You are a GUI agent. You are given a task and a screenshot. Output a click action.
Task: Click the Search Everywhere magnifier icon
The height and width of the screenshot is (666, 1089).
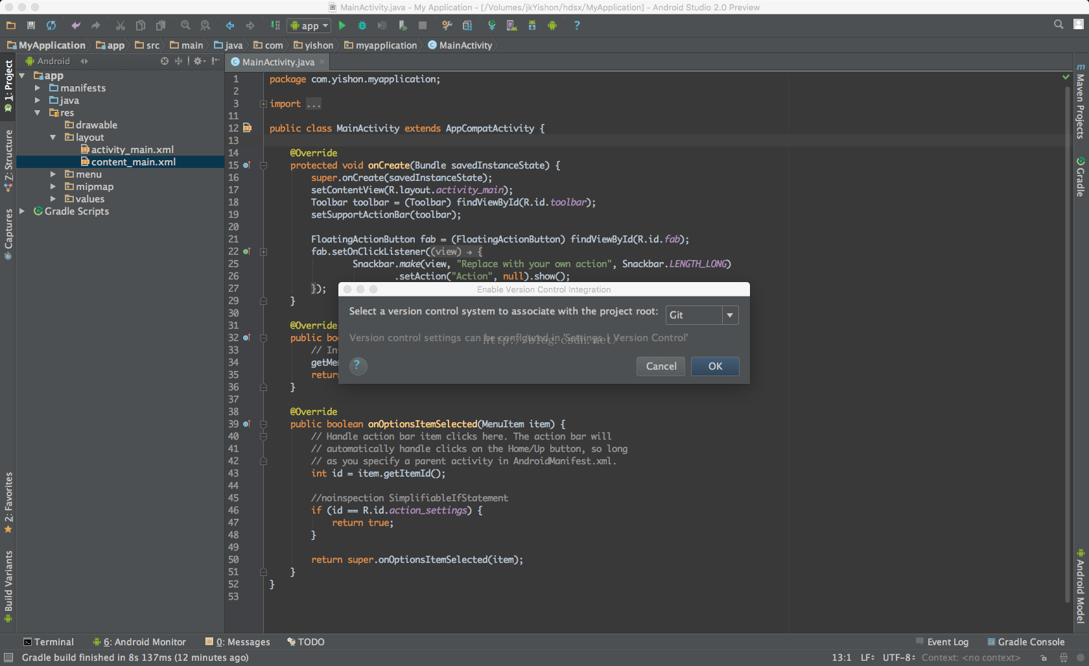tap(1059, 25)
